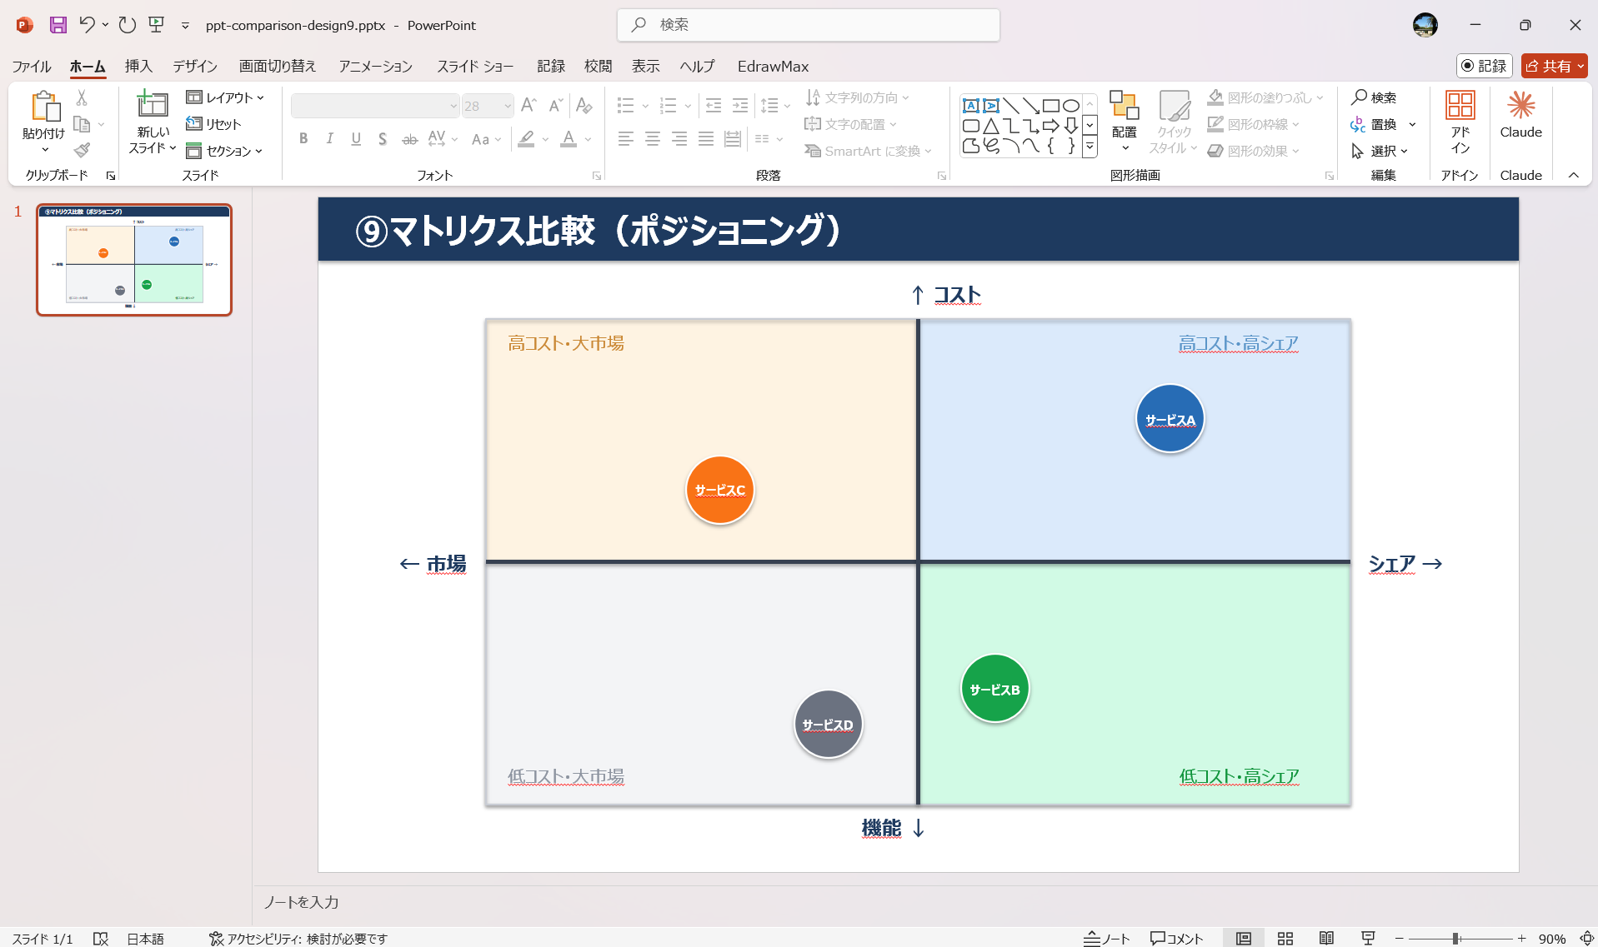Collapse the ribbon with chevron

[1574, 175]
